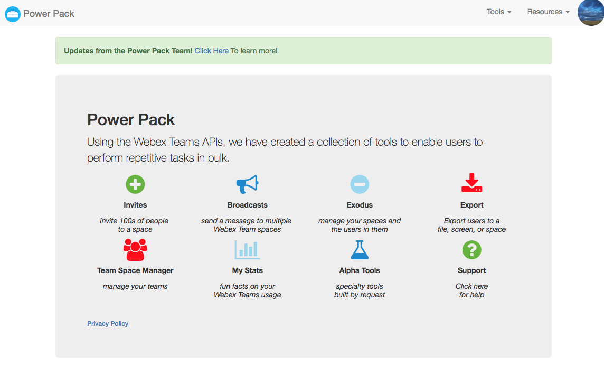604x375 pixels.
Task: Click the Support label
Action: point(471,270)
